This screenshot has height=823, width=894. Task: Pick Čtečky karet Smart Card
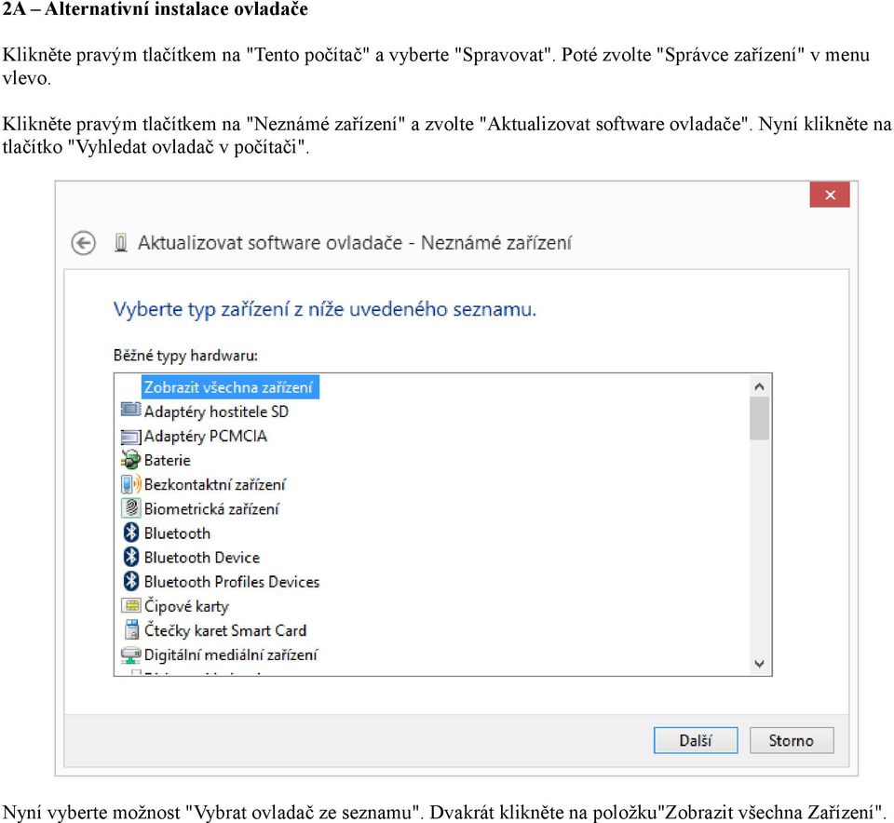pos(225,630)
